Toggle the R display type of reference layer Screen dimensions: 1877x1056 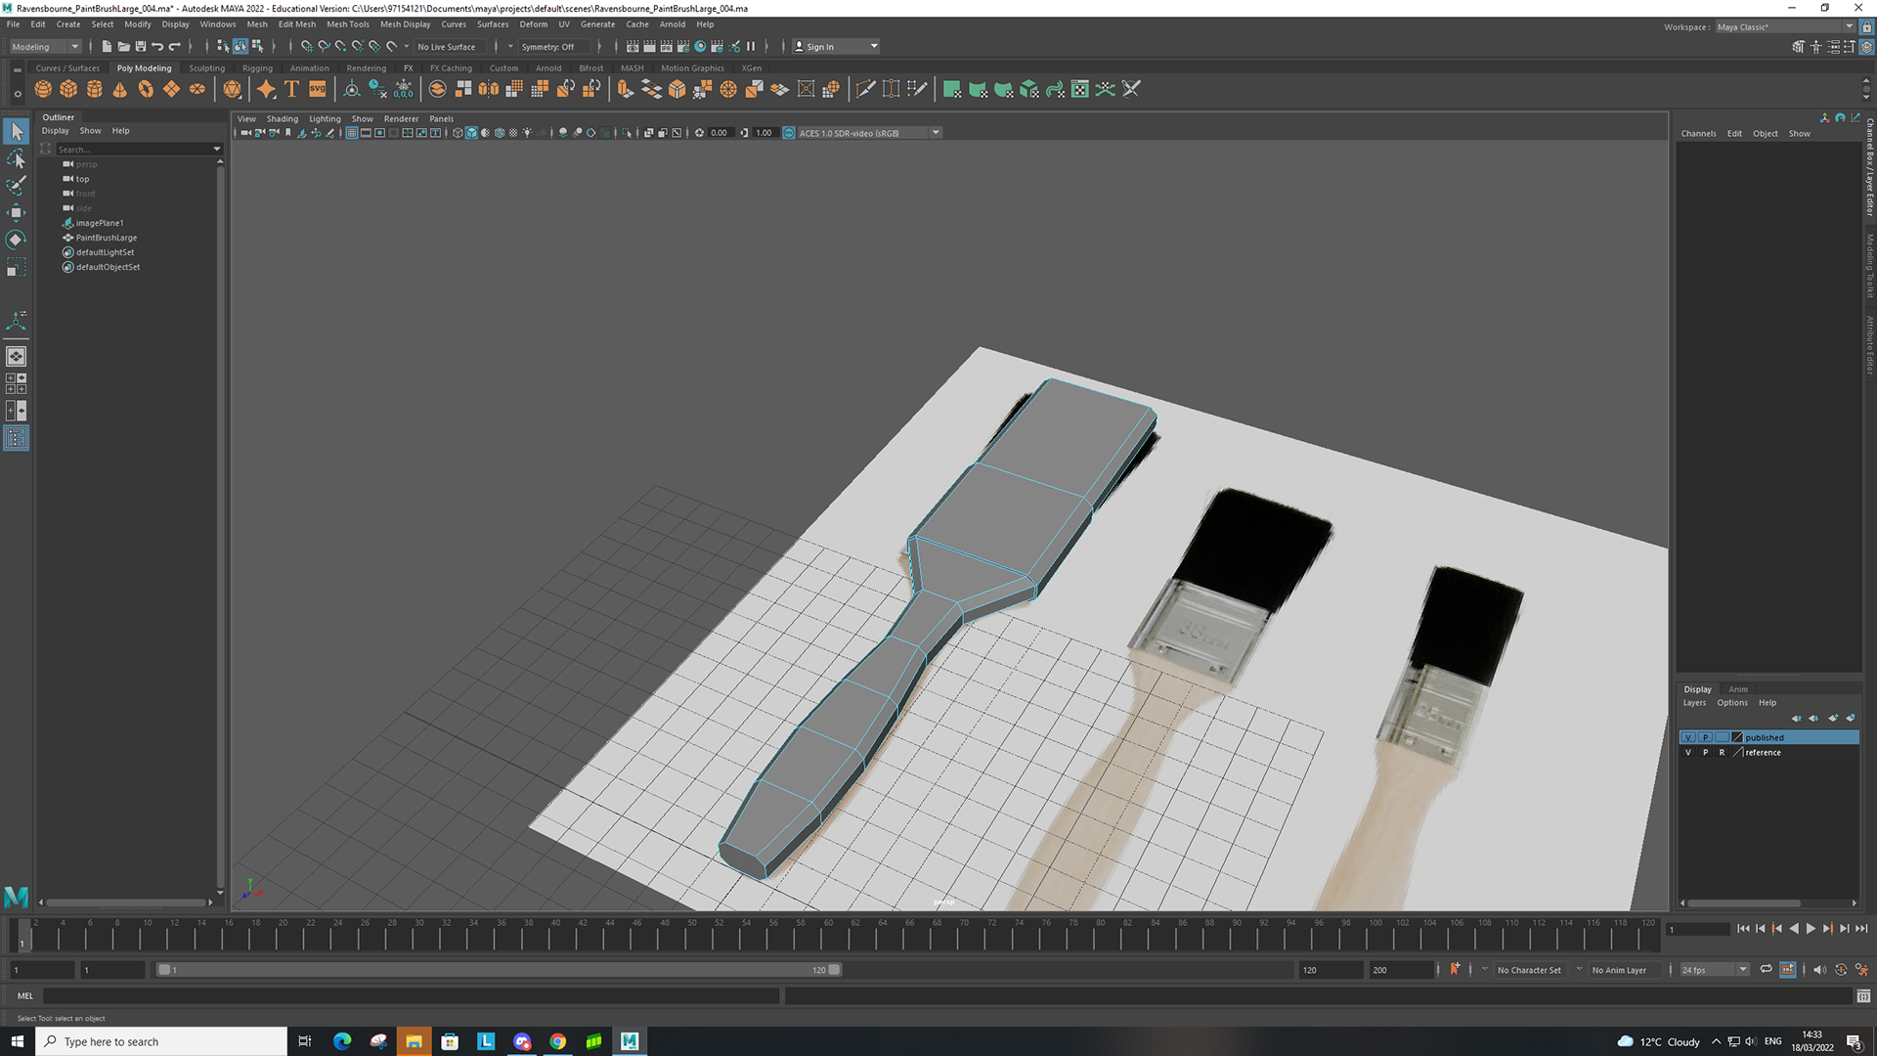(x=1722, y=752)
